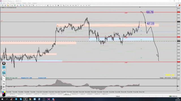Select the BRENT,H1 chart tab
Image resolution: width=181 pixels, height=101 pixels.
67,94
